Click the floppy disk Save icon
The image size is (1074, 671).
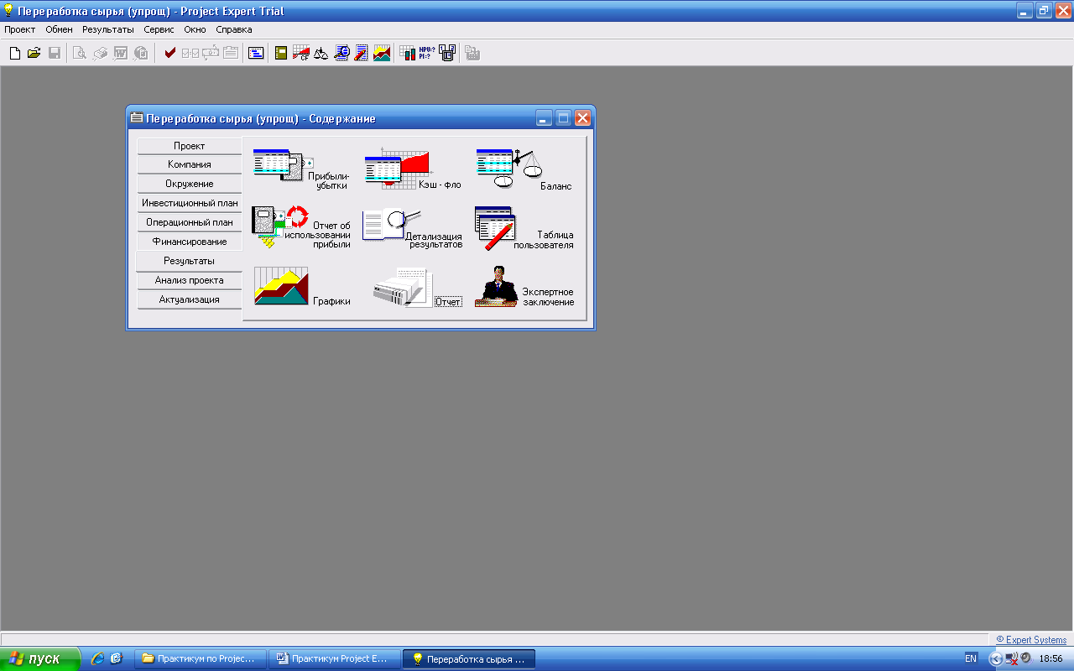click(54, 53)
